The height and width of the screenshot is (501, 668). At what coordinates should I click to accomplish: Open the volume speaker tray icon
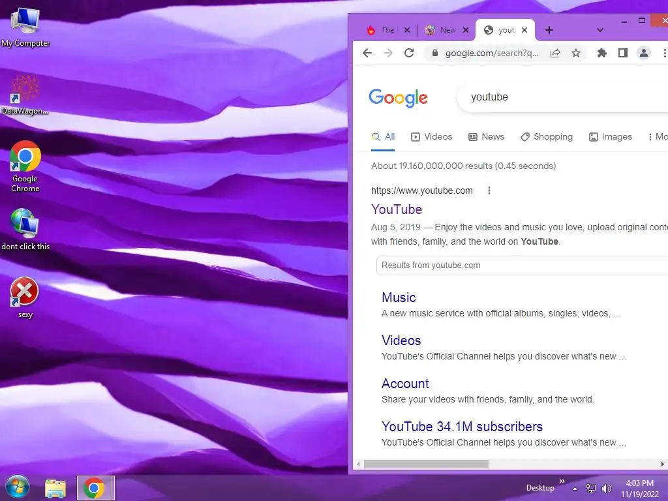[x=606, y=488]
